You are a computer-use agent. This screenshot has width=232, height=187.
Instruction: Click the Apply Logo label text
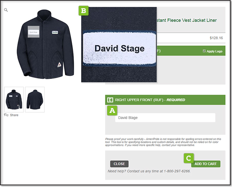[214, 51]
